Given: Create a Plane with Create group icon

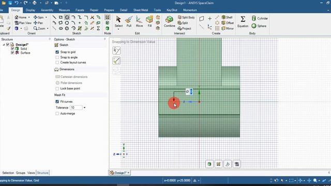Looking at the screenshot, I should tap(202, 19).
